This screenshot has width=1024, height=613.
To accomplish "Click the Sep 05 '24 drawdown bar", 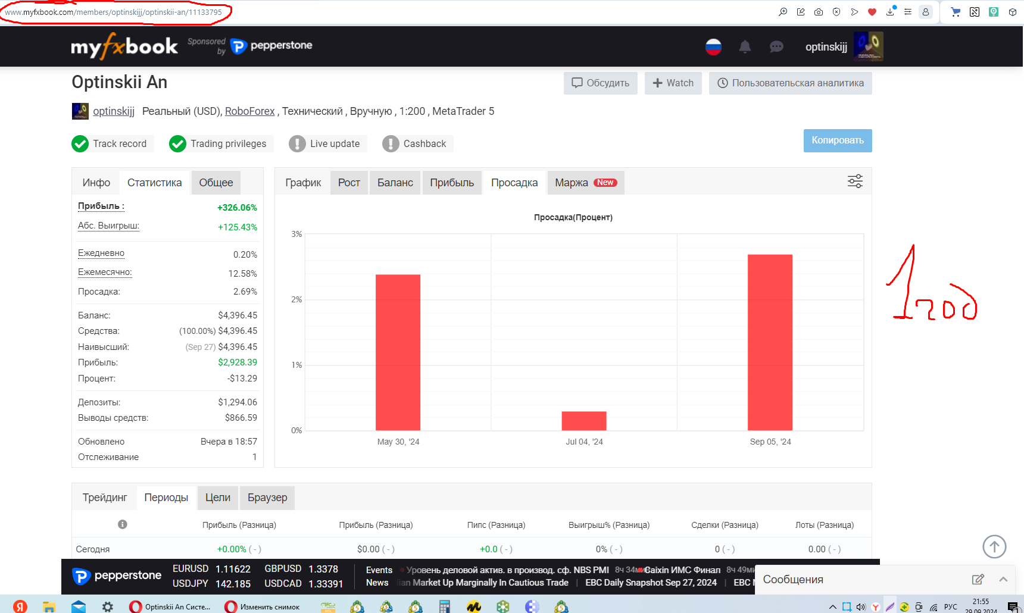I will (770, 342).
